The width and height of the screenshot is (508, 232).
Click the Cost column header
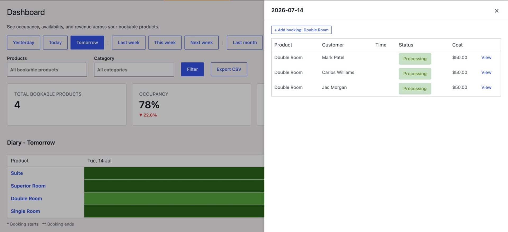457,45
